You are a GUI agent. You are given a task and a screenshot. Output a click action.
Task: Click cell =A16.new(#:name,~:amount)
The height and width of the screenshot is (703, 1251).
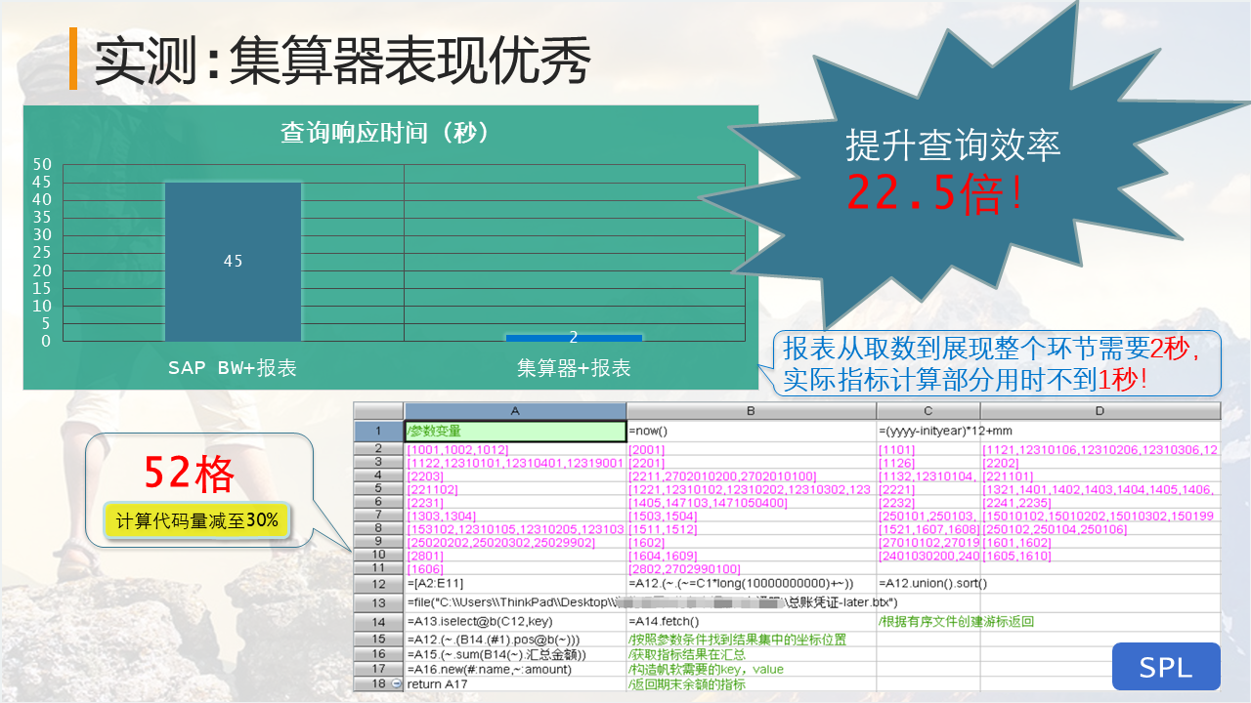(515, 669)
